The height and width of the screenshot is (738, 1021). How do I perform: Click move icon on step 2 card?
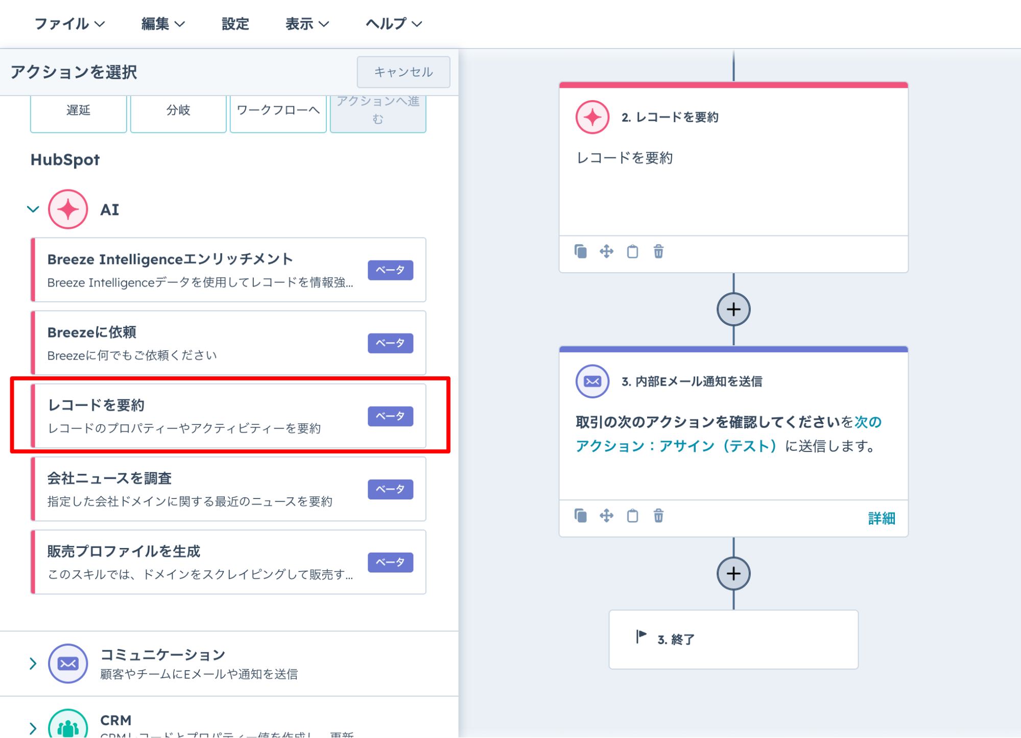pyautogui.click(x=607, y=251)
